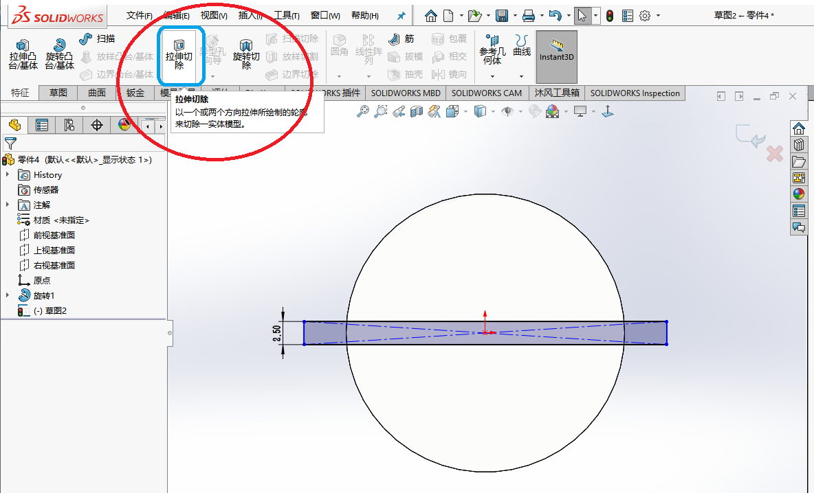Open the 工具(T) menu
This screenshot has height=493, width=814.
point(287,16)
